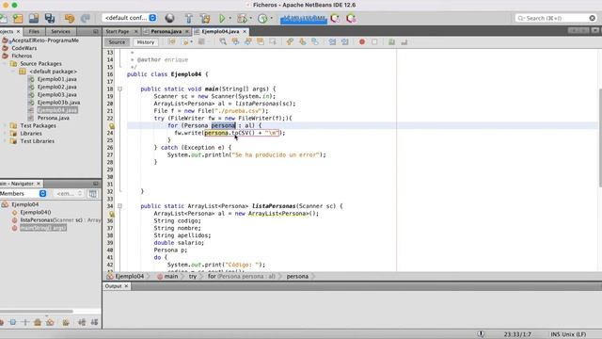Switch editor to Source view
This screenshot has height=339, width=602.
coord(117,42)
